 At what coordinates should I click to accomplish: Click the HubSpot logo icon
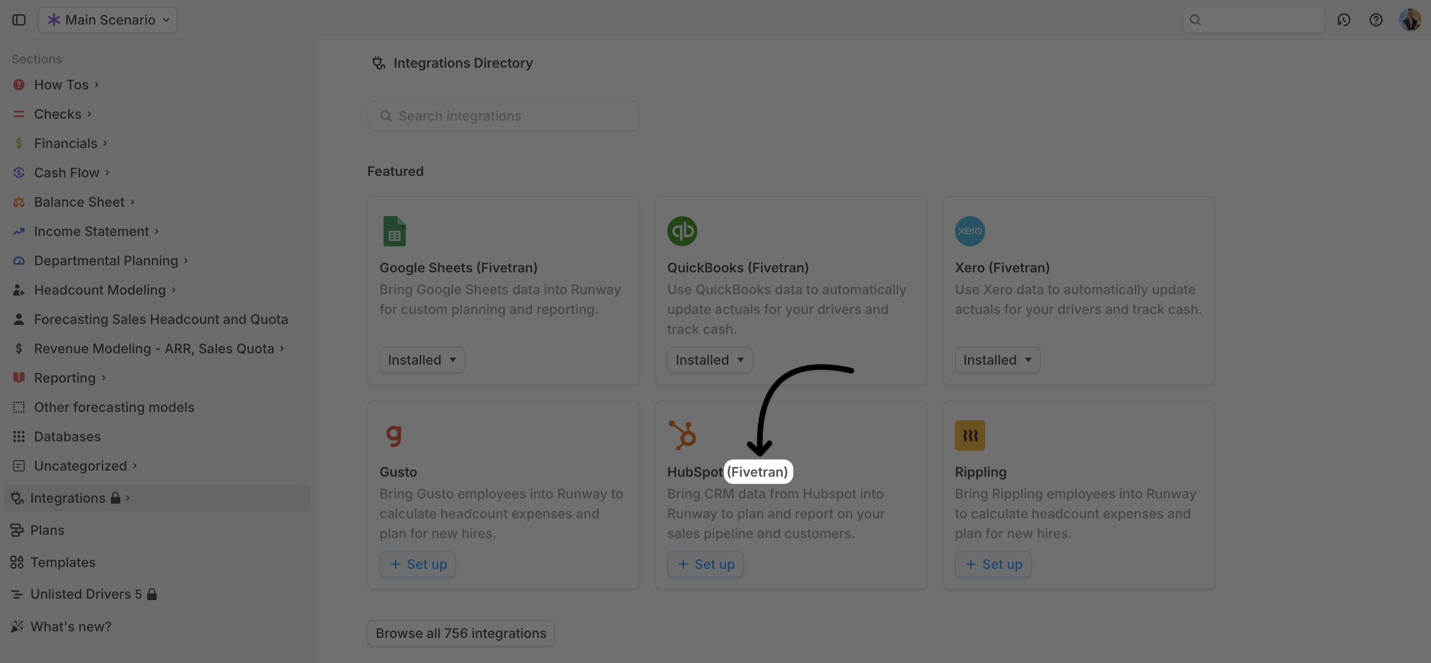click(x=681, y=436)
